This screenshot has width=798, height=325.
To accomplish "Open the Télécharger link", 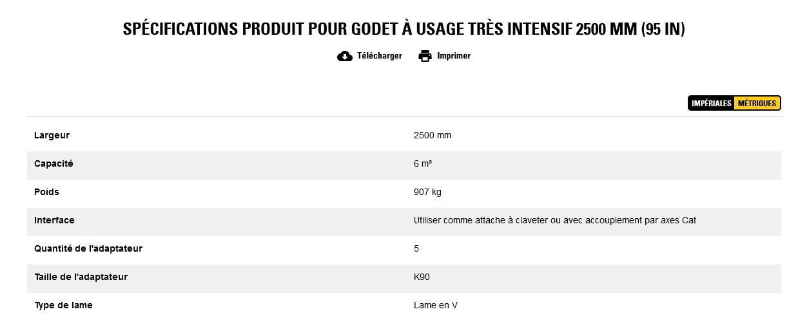I will 379,56.
